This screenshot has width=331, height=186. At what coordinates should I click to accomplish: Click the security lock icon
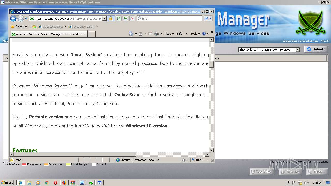click(x=111, y=19)
